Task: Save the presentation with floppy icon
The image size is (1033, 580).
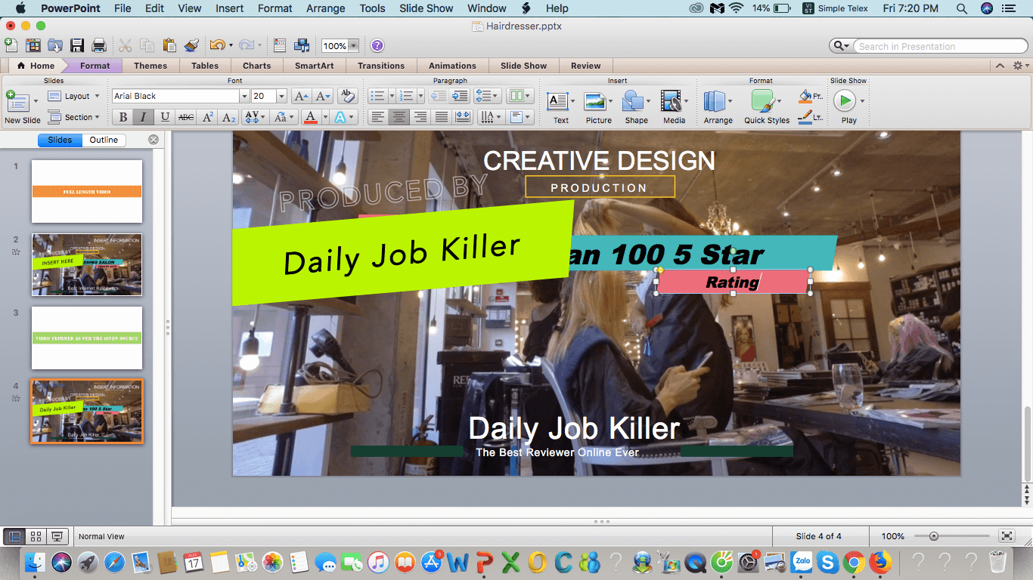Action: click(76, 45)
